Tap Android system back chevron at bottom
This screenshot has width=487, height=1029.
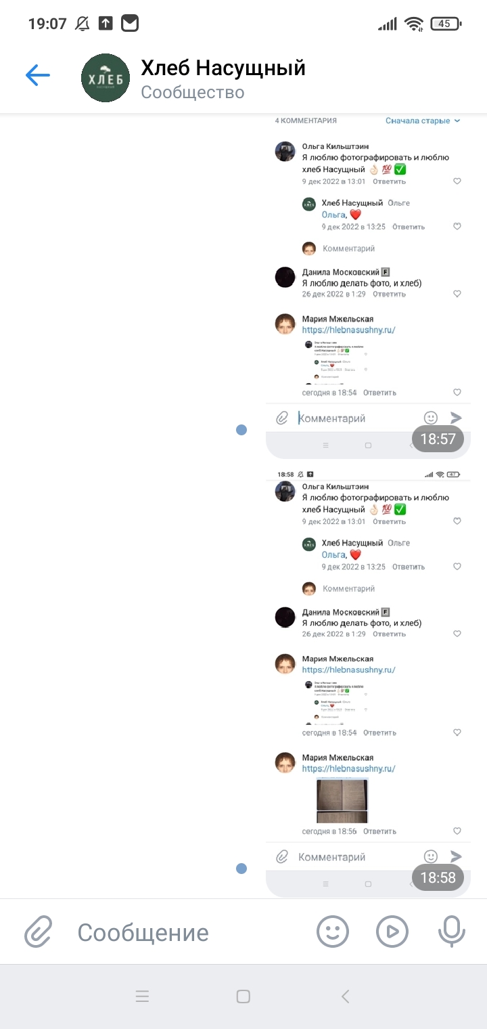(345, 996)
